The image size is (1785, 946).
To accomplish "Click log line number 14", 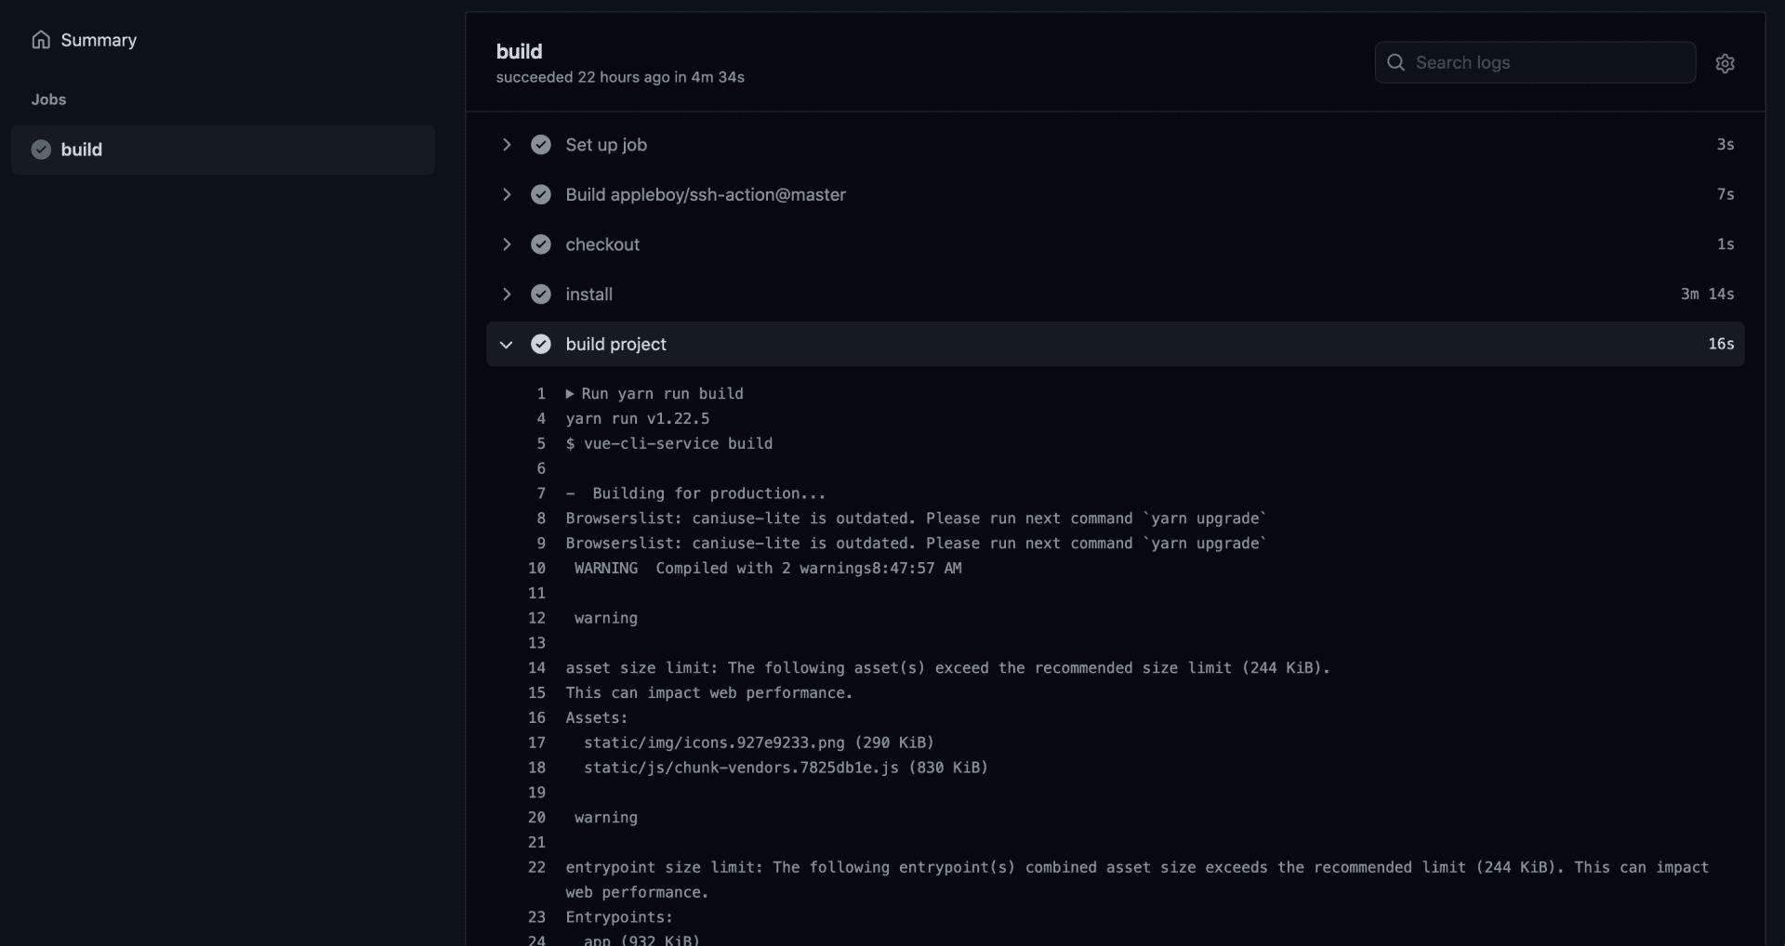I will [537, 668].
